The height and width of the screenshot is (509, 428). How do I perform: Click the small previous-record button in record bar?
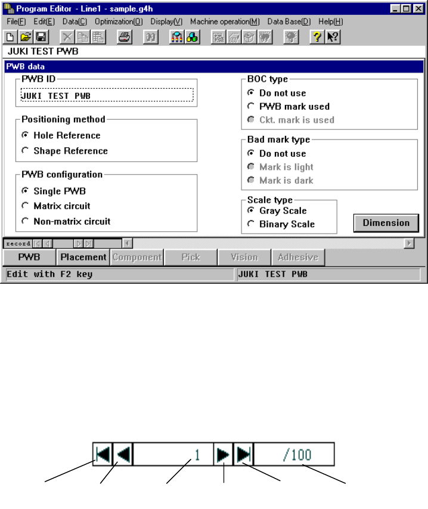pos(48,243)
